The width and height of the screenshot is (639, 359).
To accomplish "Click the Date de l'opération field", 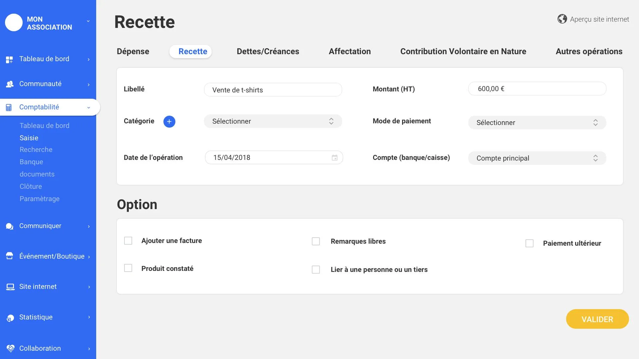I will point(274,158).
